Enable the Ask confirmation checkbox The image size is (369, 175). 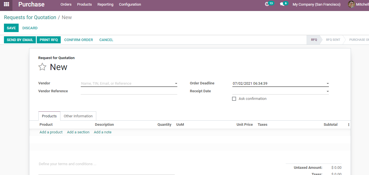coord(234,99)
